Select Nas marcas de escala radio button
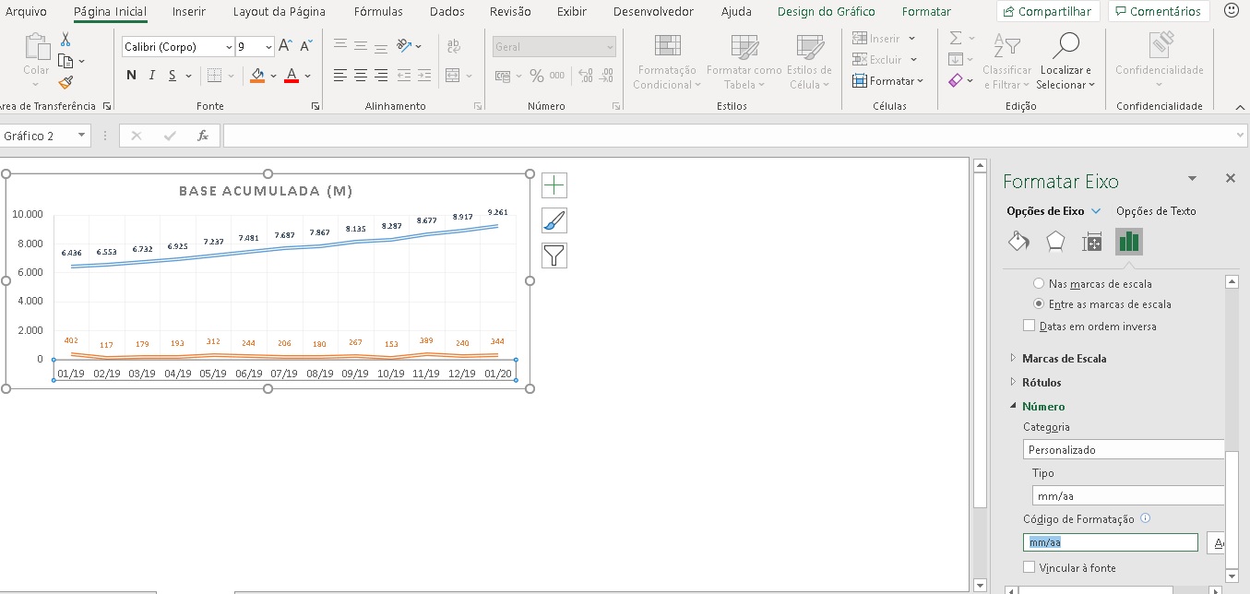This screenshot has width=1250, height=594. [1039, 284]
